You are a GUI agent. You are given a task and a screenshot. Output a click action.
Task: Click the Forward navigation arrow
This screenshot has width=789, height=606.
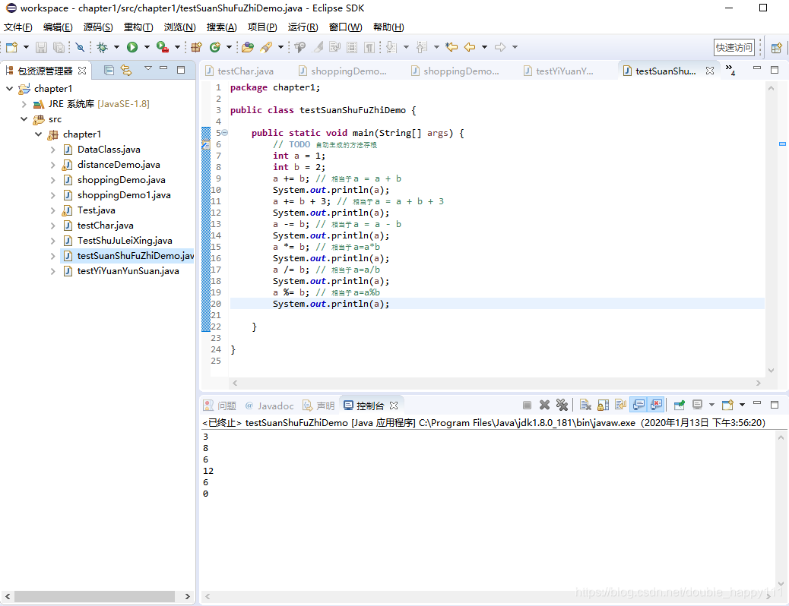tap(500, 47)
